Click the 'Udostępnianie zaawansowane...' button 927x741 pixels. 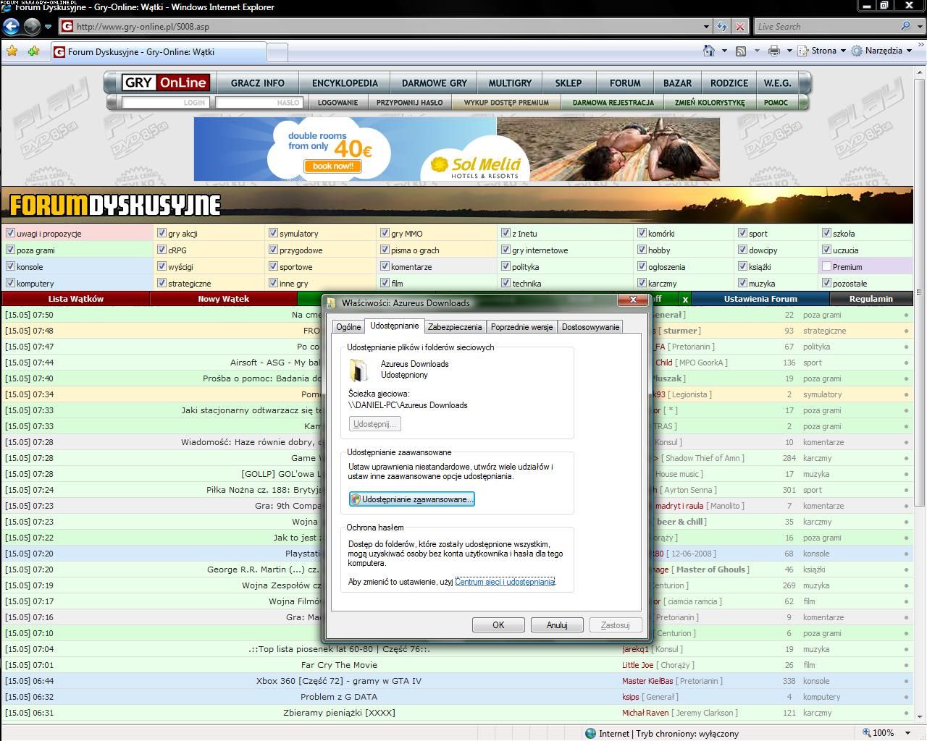[411, 499]
